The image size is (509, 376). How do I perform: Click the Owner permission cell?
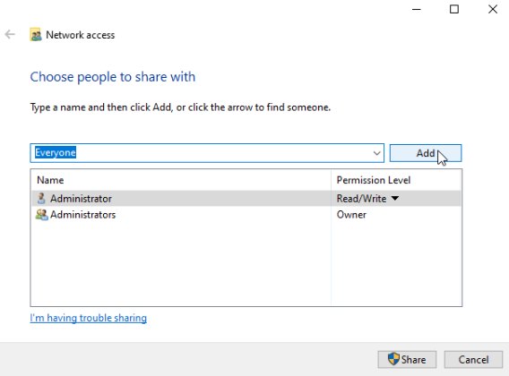click(351, 215)
